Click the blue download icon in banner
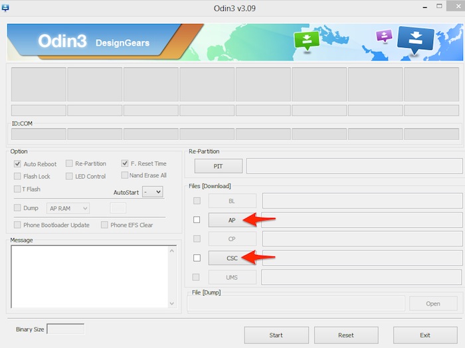Viewport: 465px width, 348px height. [415, 39]
